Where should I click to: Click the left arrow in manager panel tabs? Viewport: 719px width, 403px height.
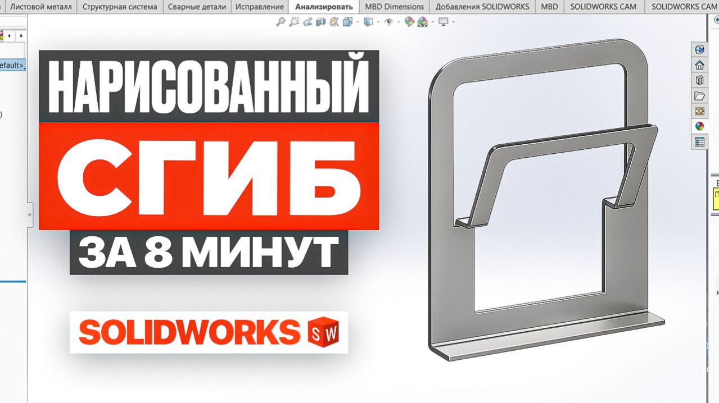tap(10, 35)
